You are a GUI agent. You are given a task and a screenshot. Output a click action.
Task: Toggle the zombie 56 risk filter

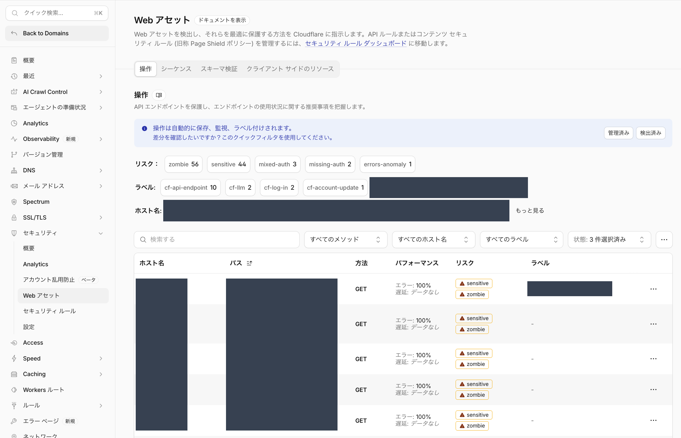coord(184,164)
